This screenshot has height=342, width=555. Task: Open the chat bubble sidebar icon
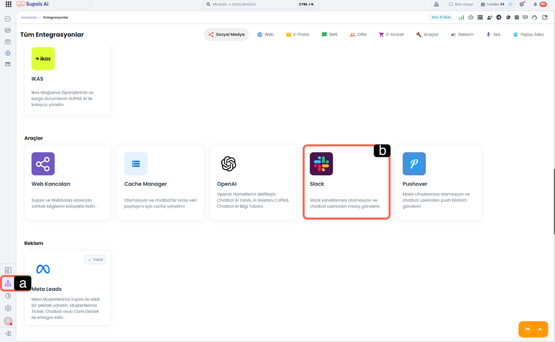8,19
